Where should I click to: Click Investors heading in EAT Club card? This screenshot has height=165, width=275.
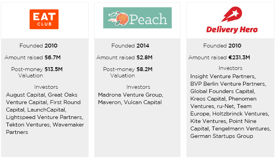click(x=46, y=87)
